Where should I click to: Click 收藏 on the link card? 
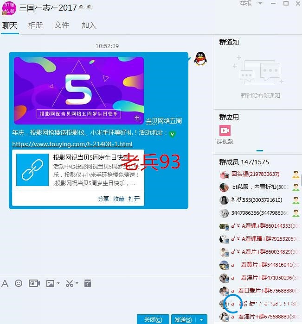coord(119,199)
